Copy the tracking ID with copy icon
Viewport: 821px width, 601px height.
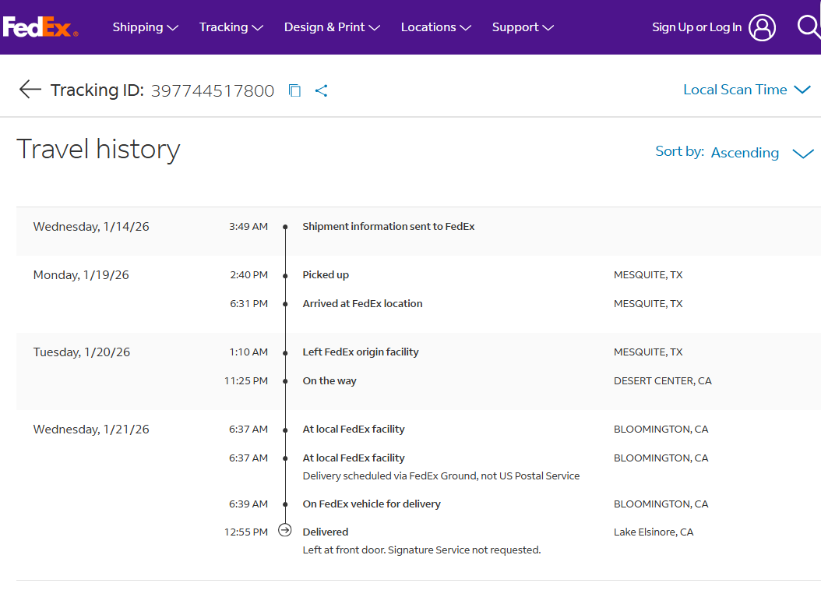pyautogui.click(x=294, y=90)
